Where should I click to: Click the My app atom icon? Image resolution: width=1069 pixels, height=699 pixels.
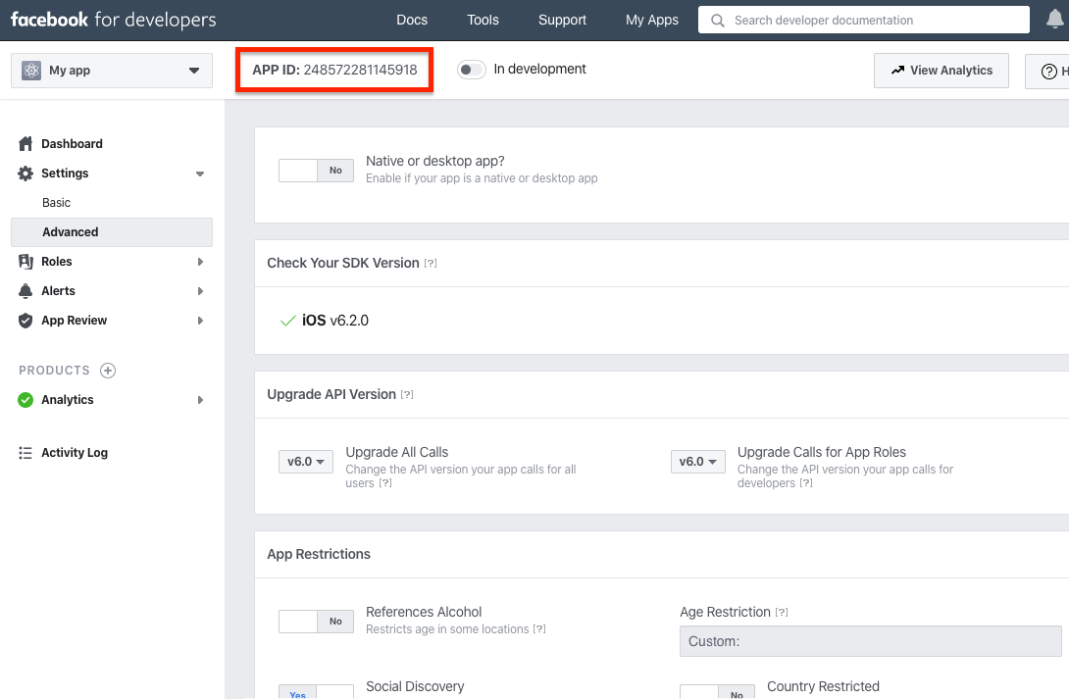click(x=31, y=71)
